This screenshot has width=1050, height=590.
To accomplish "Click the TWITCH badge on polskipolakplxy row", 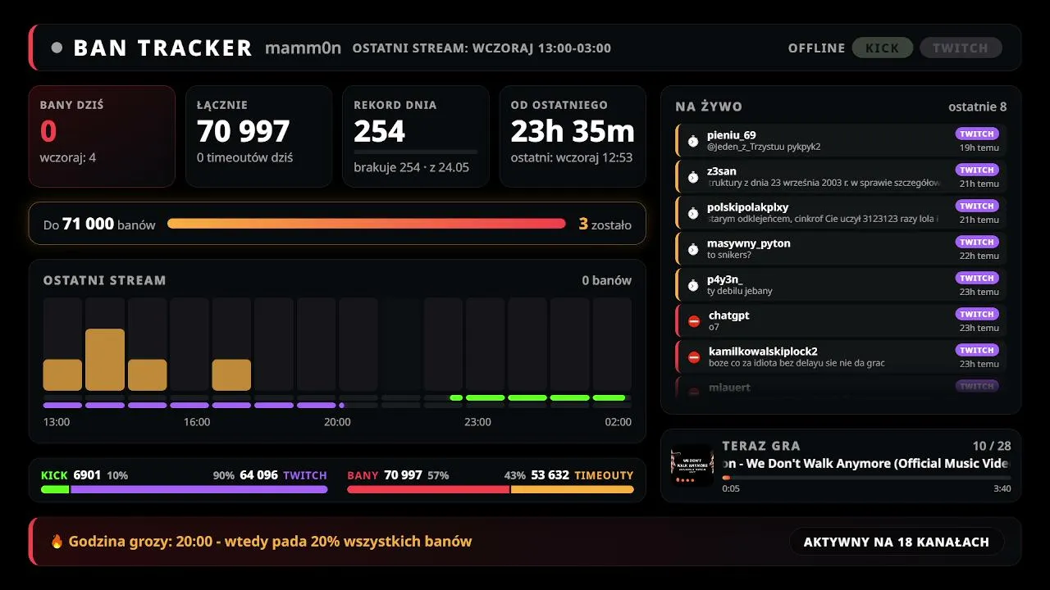I will [x=977, y=206].
